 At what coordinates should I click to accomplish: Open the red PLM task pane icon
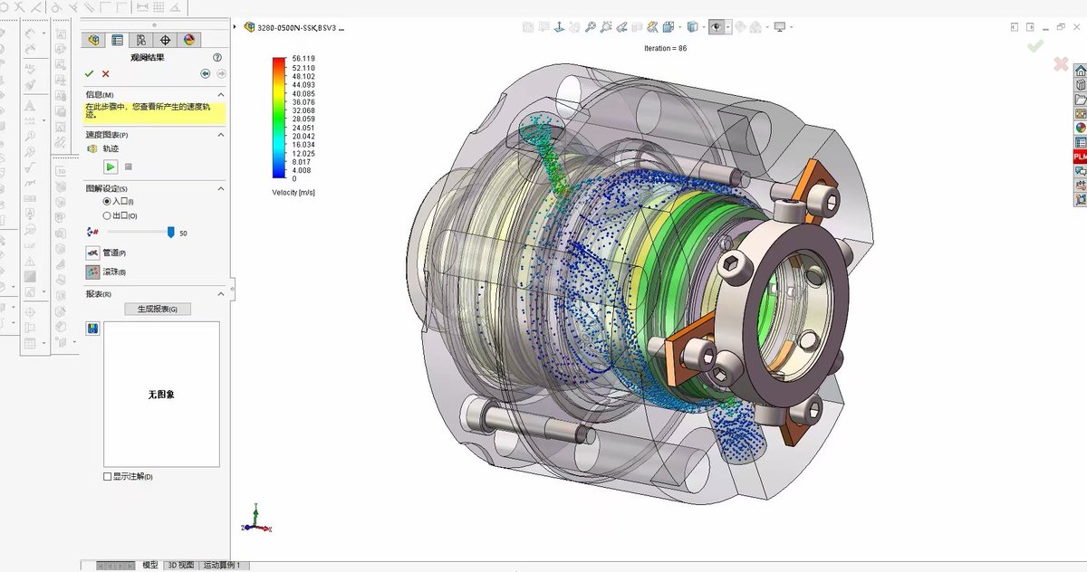click(1080, 157)
